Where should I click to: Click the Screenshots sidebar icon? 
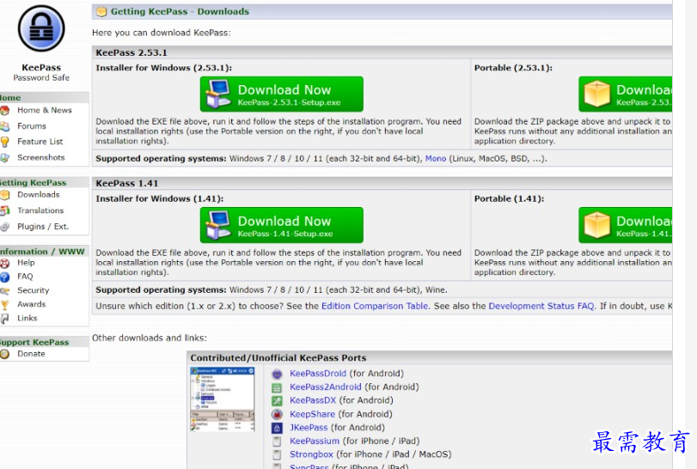[5, 158]
